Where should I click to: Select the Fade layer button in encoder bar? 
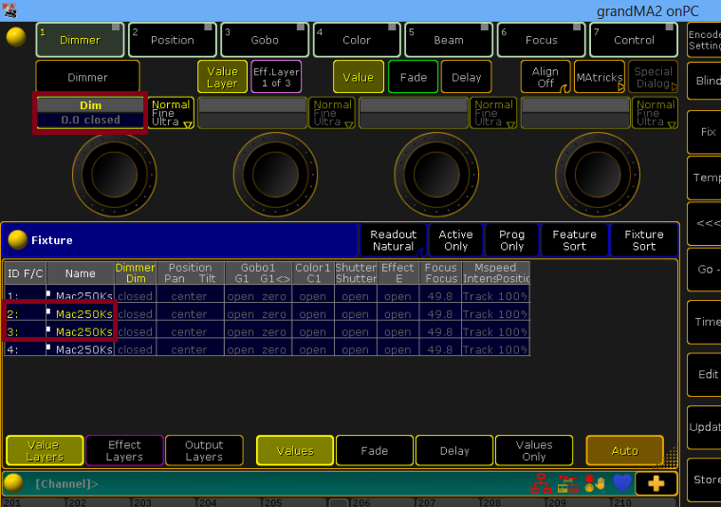click(x=413, y=77)
